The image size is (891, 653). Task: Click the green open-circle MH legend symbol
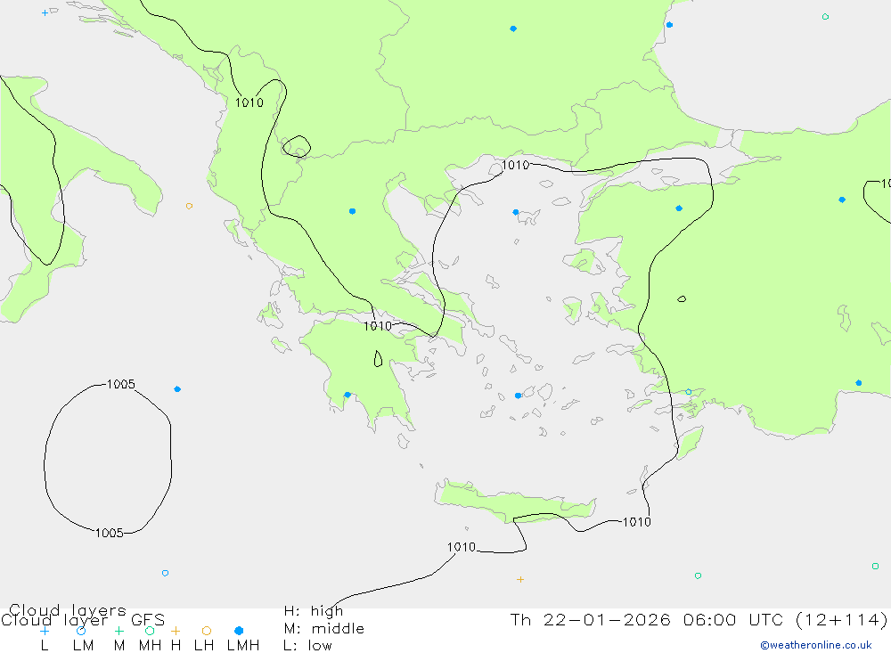[150, 631]
